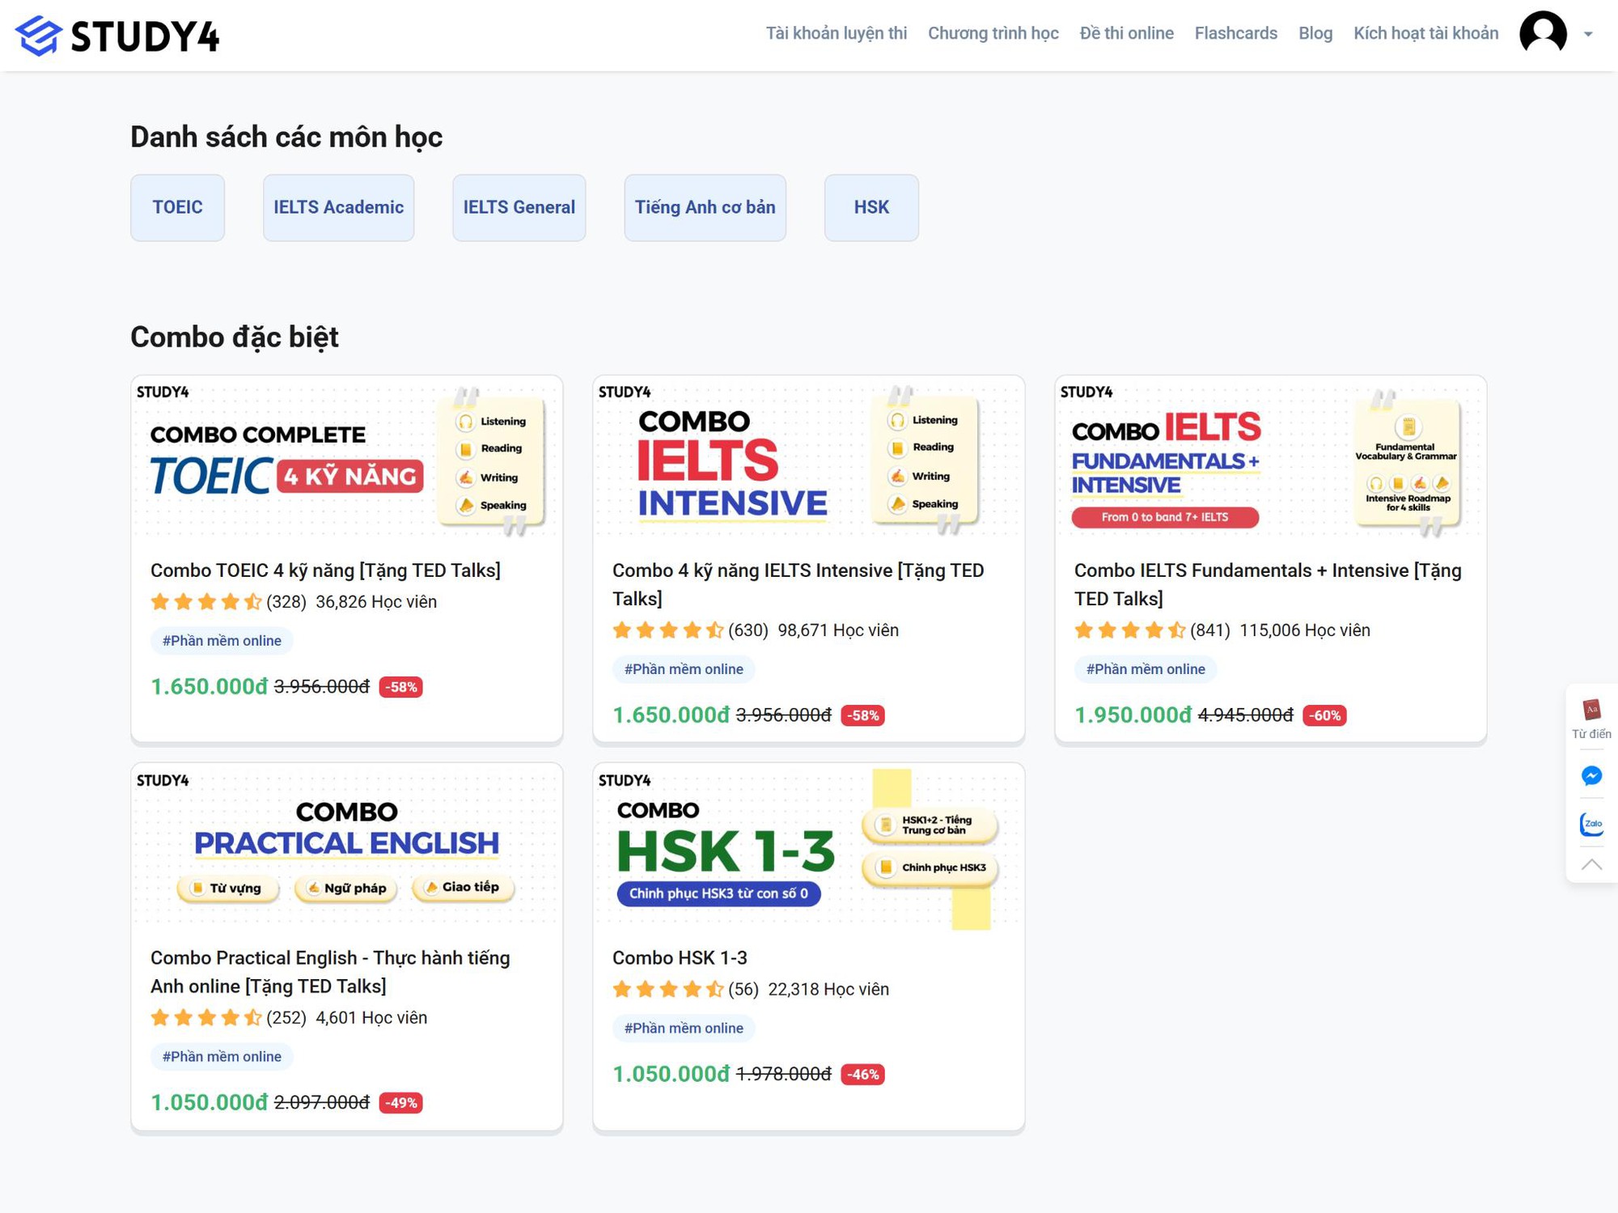Open Chương trình học menu

click(x=992, y=33)
